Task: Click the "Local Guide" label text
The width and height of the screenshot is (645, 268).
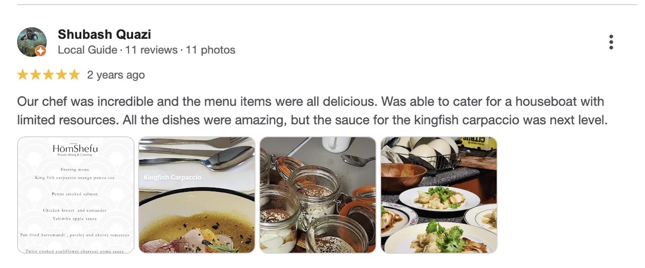Action: pos(88,50)
